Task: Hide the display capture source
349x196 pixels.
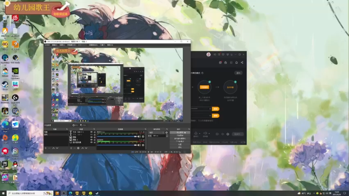Action: click(92, 142)
